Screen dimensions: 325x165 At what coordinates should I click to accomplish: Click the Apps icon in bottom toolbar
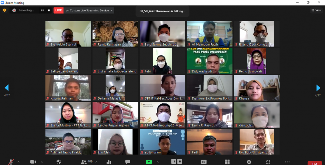[268, 162]
